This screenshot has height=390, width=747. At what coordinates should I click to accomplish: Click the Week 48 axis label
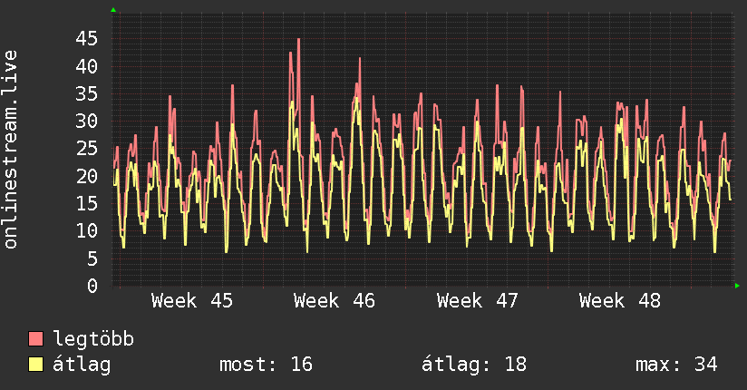tap(620, 301)
